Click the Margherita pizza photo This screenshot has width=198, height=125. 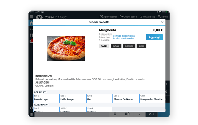66,48
